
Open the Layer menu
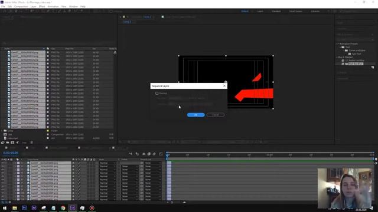(33, 6)
